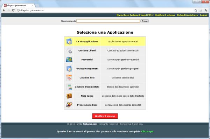Select the dbgator.gabama.com tab
The image size is (210, 139).
point(19,6)
